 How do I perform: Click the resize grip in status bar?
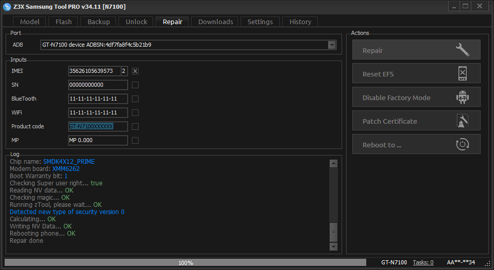click(x=488, y=263)
